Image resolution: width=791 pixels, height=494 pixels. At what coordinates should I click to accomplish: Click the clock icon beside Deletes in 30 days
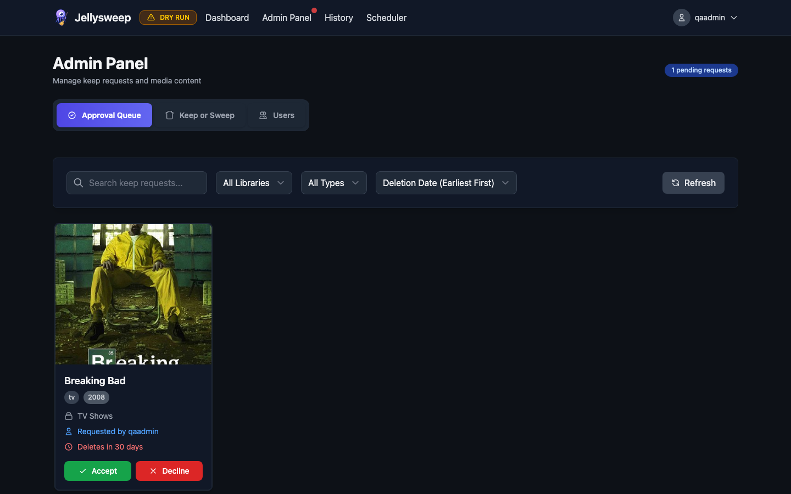pos(69,447)
